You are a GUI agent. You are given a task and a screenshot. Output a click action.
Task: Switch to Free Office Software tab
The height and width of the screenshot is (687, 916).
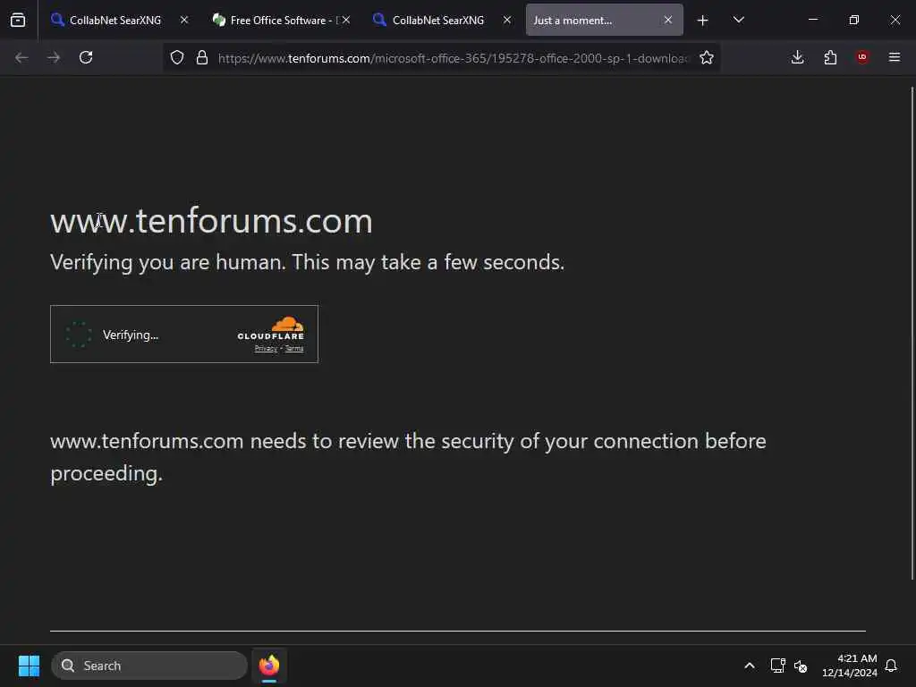point(282,20)
